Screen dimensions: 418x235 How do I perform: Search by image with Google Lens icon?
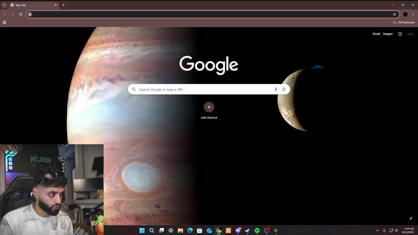[x=284, y=89]
